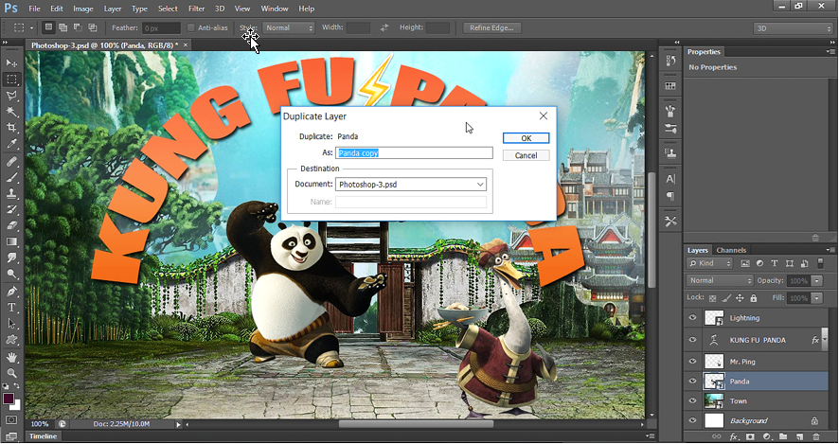This screenshot has height=444, width=839.
Task: Hide the KUNG FU PANDA text layer
Action: (x=692, y=340)
